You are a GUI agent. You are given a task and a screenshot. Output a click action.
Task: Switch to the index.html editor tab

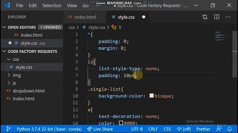[x=85, y=17]
